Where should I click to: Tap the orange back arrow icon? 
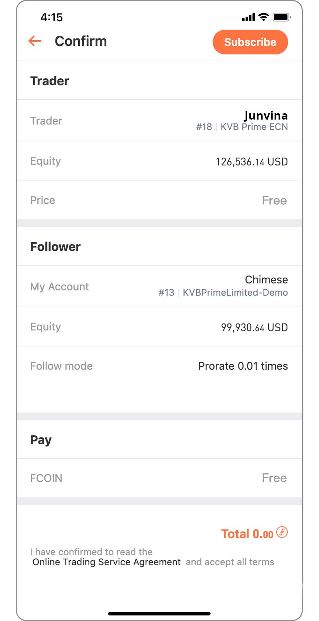coord(35,41)
